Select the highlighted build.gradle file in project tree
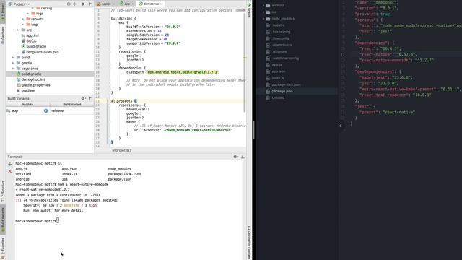Image resolution: width=462 pixels, height=260 pixels. coord(50,74)
